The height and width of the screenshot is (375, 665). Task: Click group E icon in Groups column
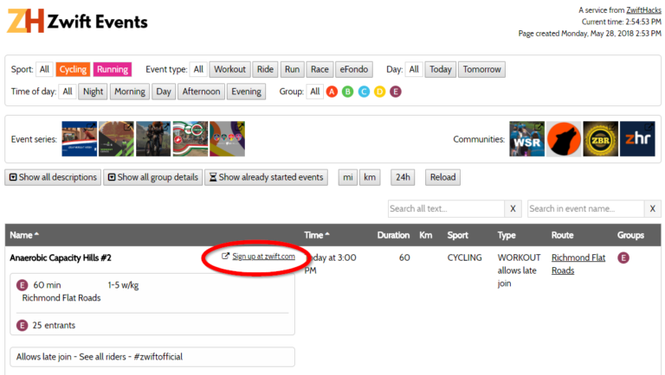(623, 257)
